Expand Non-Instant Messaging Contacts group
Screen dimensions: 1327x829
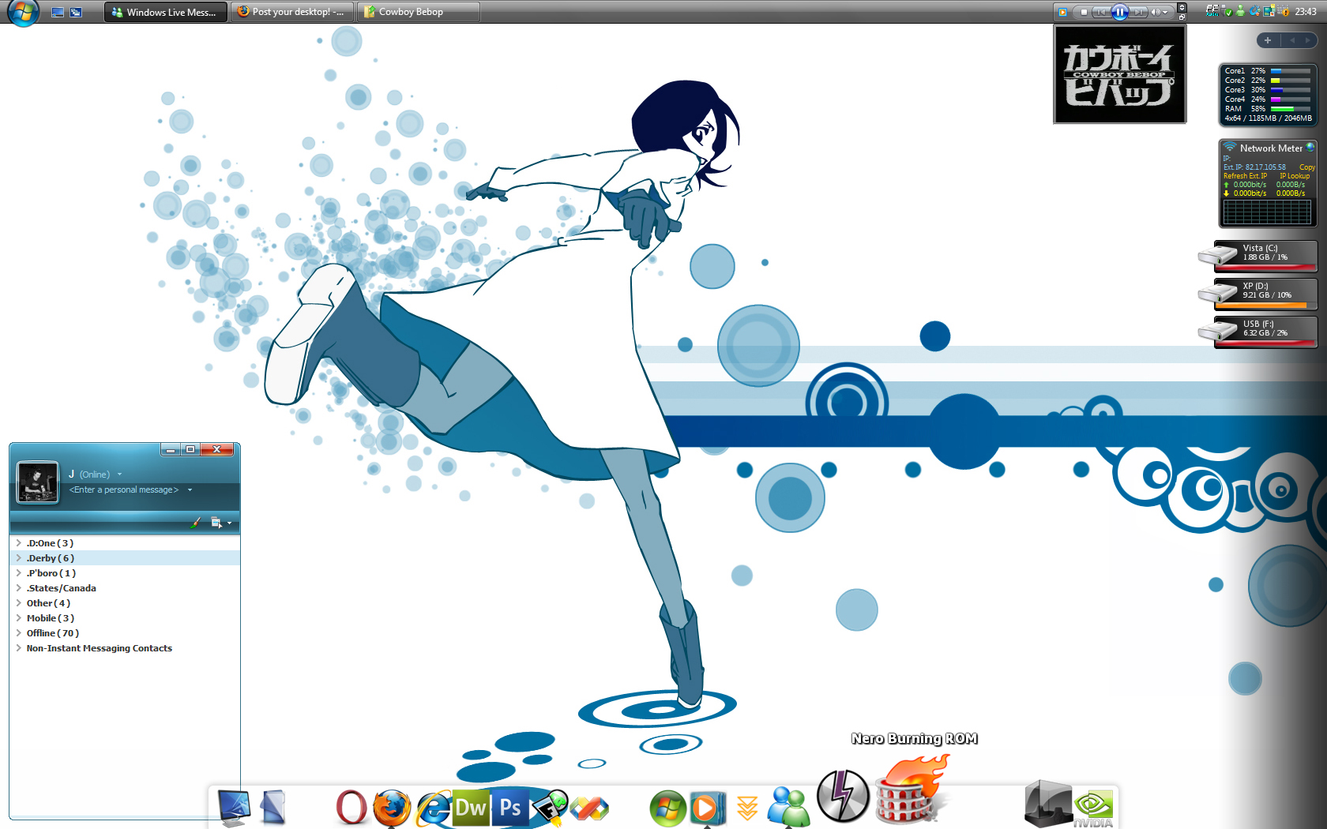[18, 648]
